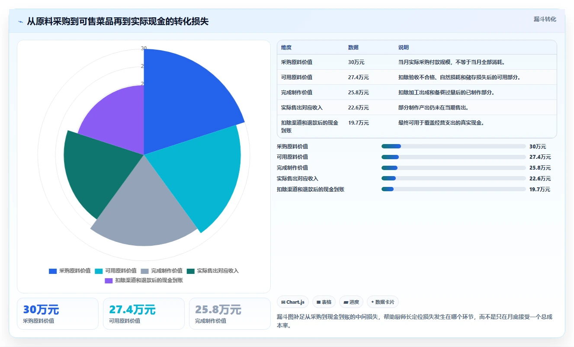Click the 采购原料价值 table row label
Image resolution: width=574 pixels, height=347 pixels.
pos(297,62)
